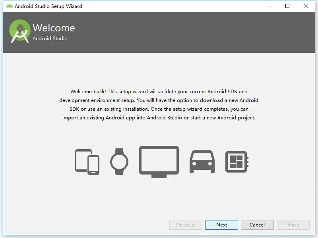This screenshot has height=238, width=318.
Task: Click the greyed-out Previous button
Action: click(x=186, y=225)
